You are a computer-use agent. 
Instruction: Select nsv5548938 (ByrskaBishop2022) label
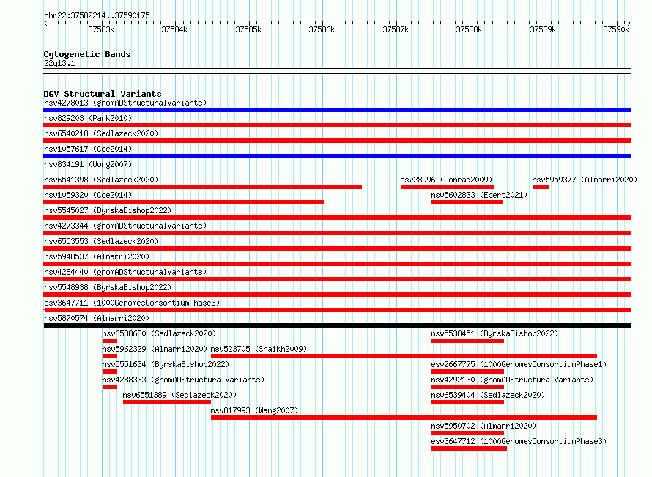(x=108, y=287)
